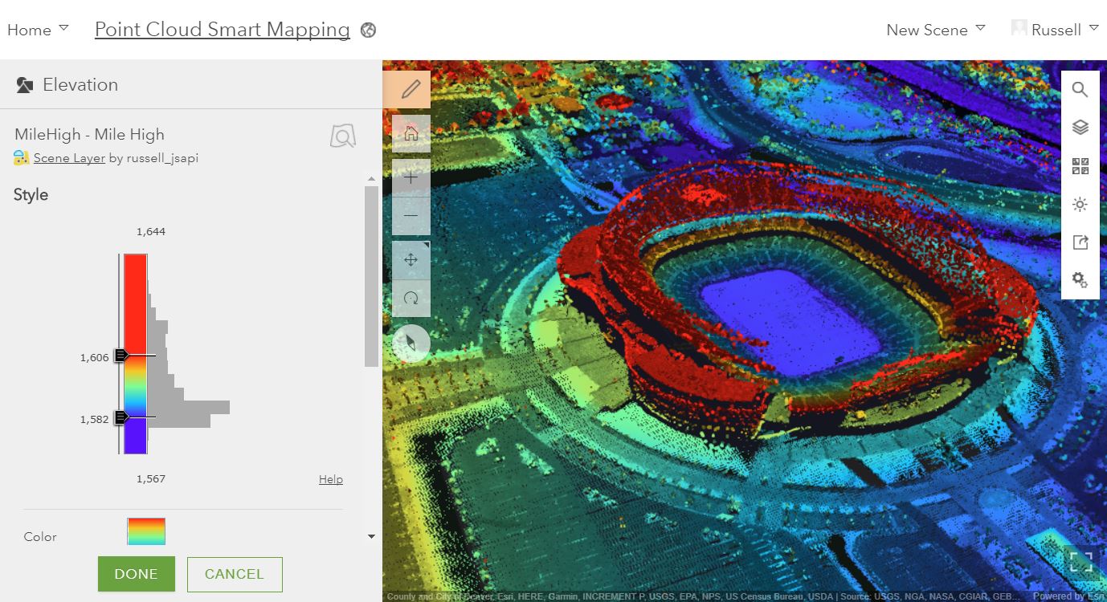Click the Elevation style header icon
The height and width of the screenshot is (602, 1107).
(24, 85)
